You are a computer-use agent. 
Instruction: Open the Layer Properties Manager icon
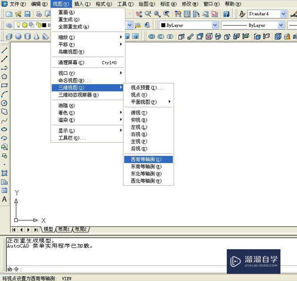tap(9, 25)
